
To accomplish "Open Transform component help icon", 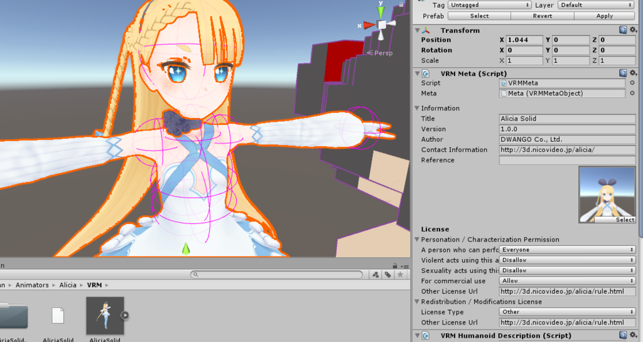I will [x=622, y=30].
